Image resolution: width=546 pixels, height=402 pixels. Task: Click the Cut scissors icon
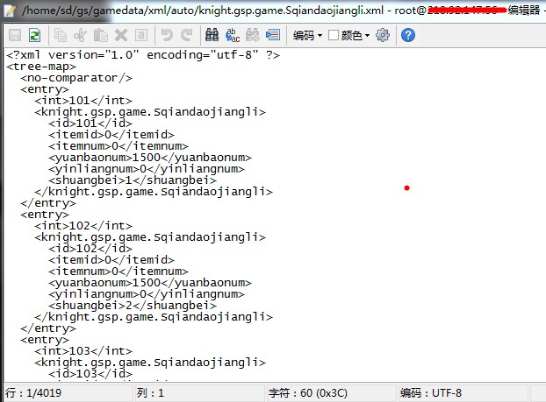(x=80, y=35)
